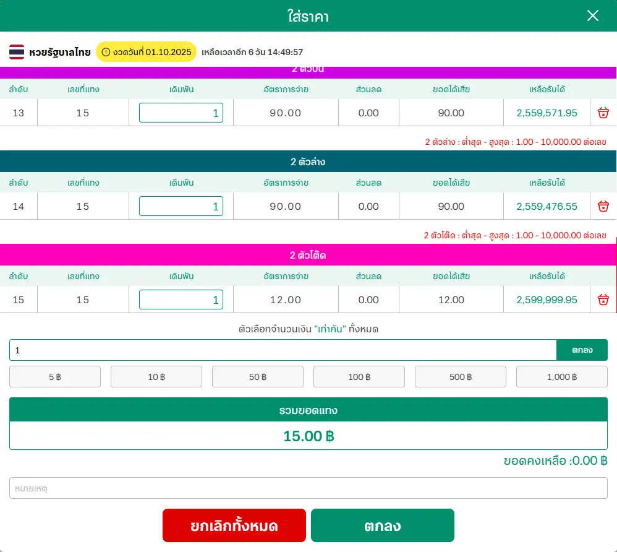
Task: Click the หมายเหตุ note field
Action: [x=308, y=488]
